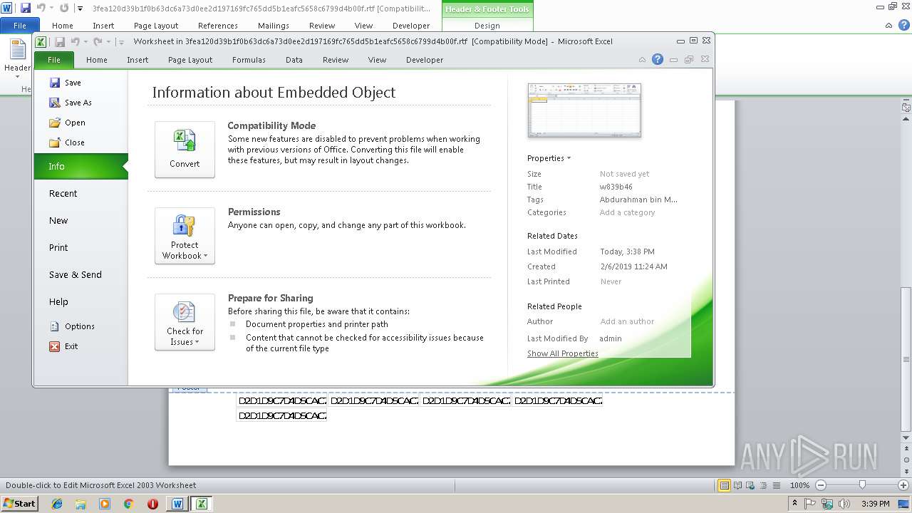Open the Windows Start menu

click(19, 503)
